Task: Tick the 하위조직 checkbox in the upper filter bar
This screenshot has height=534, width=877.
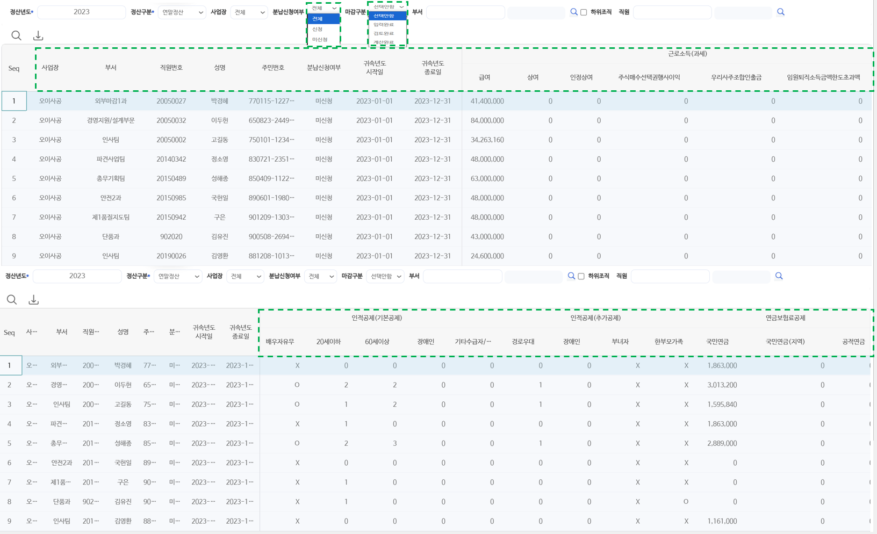Action: [x=584, y=12]
